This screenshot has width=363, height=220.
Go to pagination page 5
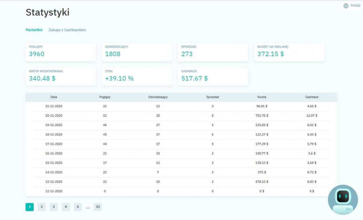[x=78, y=207]
